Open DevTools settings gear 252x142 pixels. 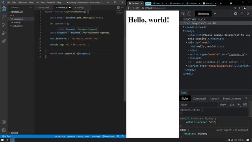click(x=235, y=14)
